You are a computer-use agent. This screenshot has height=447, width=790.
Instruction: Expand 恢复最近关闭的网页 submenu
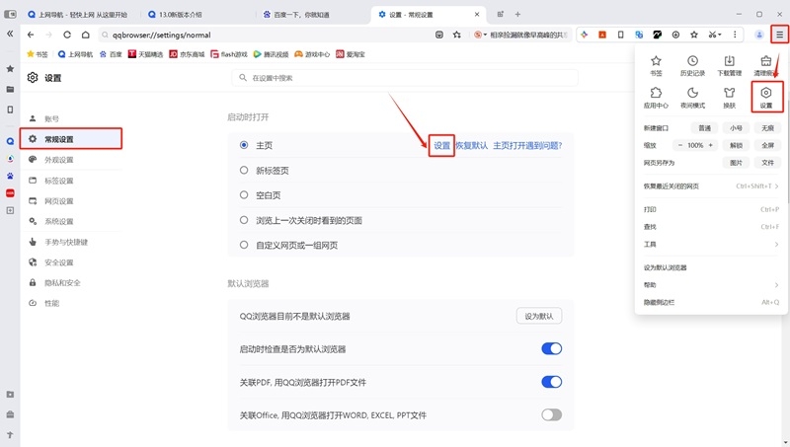click(776, 186)
